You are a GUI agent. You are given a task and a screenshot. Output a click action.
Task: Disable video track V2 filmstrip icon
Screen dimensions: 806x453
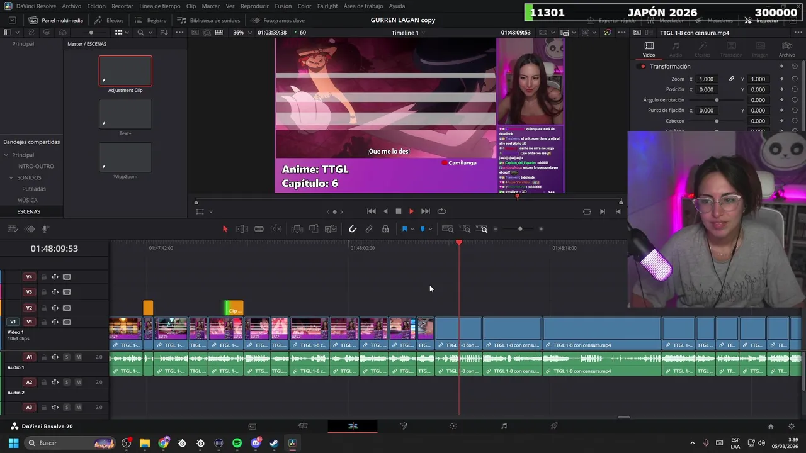(67, 308)
